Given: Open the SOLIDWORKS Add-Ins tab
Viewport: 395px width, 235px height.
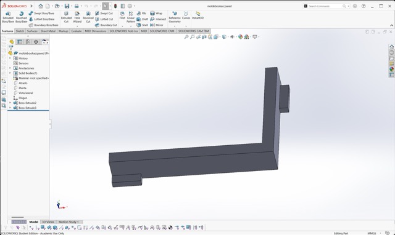Looking at the screenshot, I should coord(123,31).
